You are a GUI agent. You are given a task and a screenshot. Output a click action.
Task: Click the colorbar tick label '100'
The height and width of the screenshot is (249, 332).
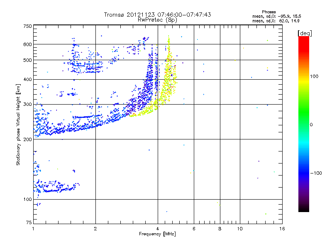(x=314, y=76)
